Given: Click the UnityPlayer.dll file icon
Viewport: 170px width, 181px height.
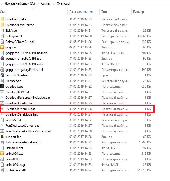Looking at the screenshot, I should pyautogui.click(x=2, y=170).
